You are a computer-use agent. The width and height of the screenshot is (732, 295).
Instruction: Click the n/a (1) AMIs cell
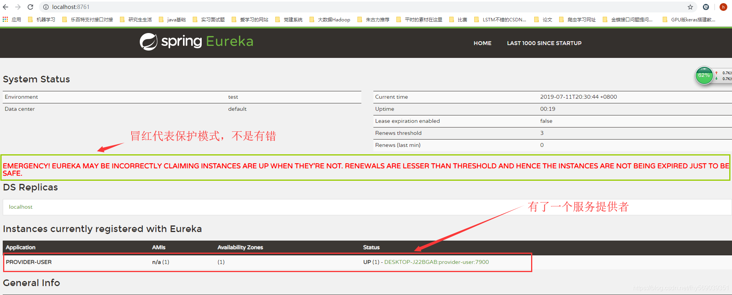(x=161, y=262)
